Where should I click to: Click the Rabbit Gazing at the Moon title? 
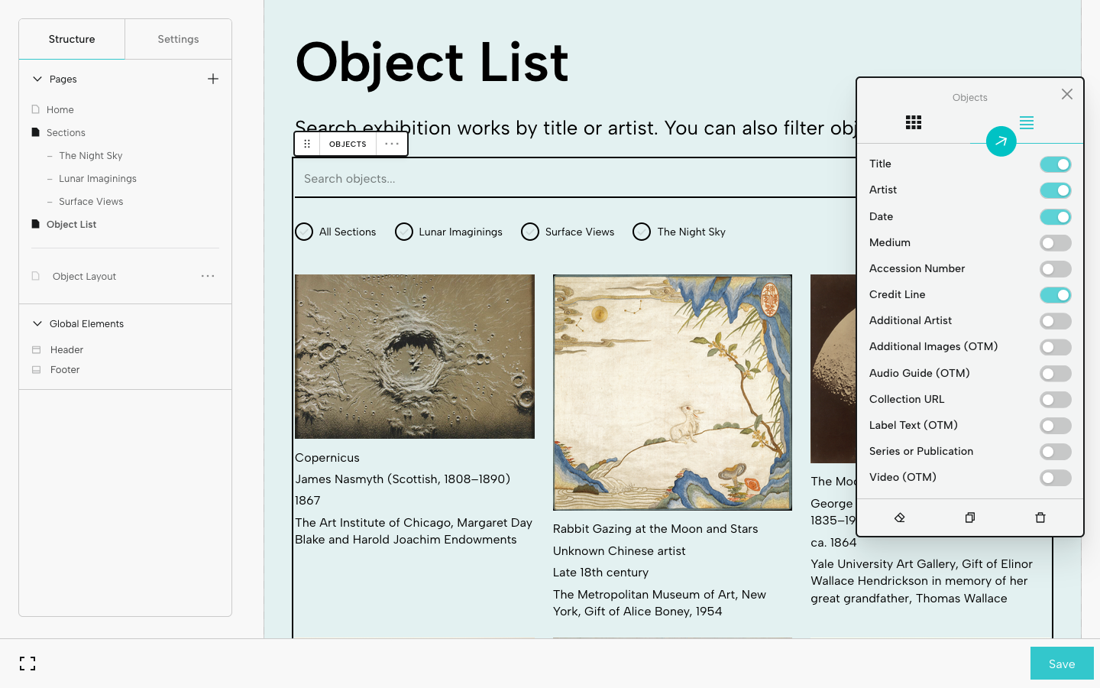coord(655,529)
